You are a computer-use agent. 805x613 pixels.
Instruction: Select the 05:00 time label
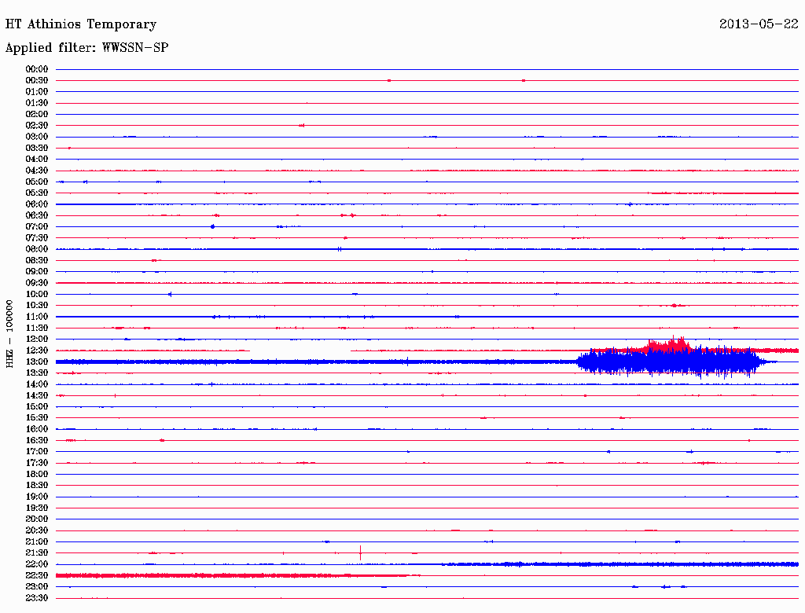click(x=37, y=182)
